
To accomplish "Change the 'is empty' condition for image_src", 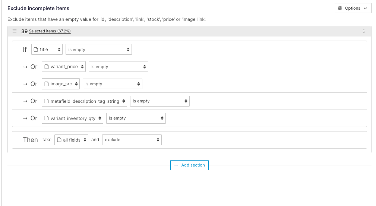I will point(112,84).
